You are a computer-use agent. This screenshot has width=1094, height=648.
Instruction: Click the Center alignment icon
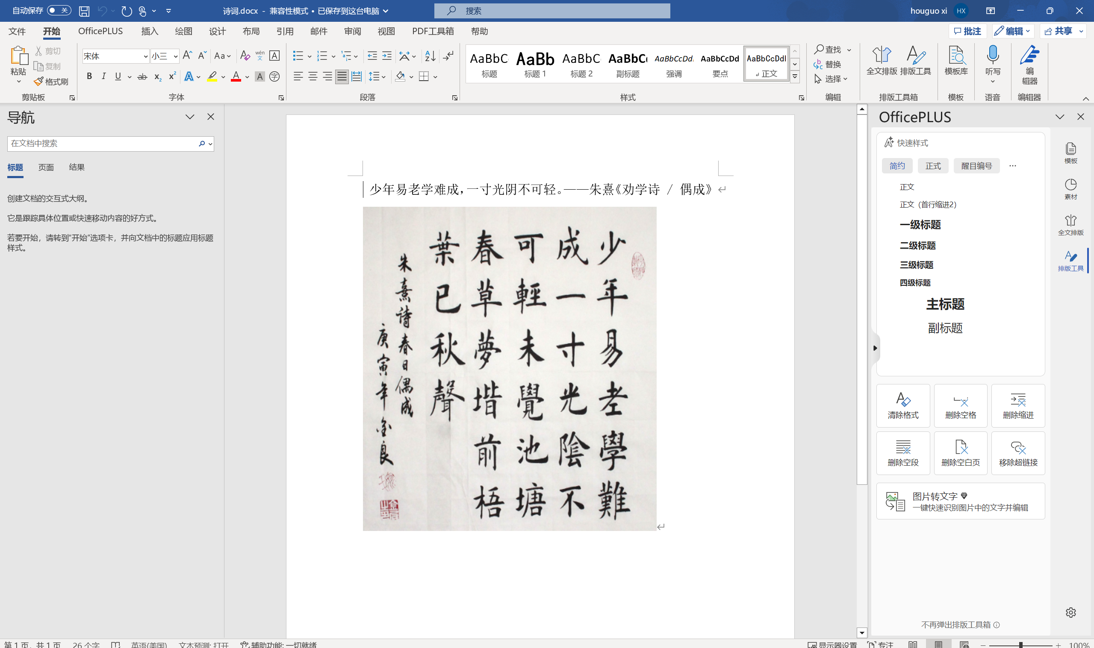point(313,76)
